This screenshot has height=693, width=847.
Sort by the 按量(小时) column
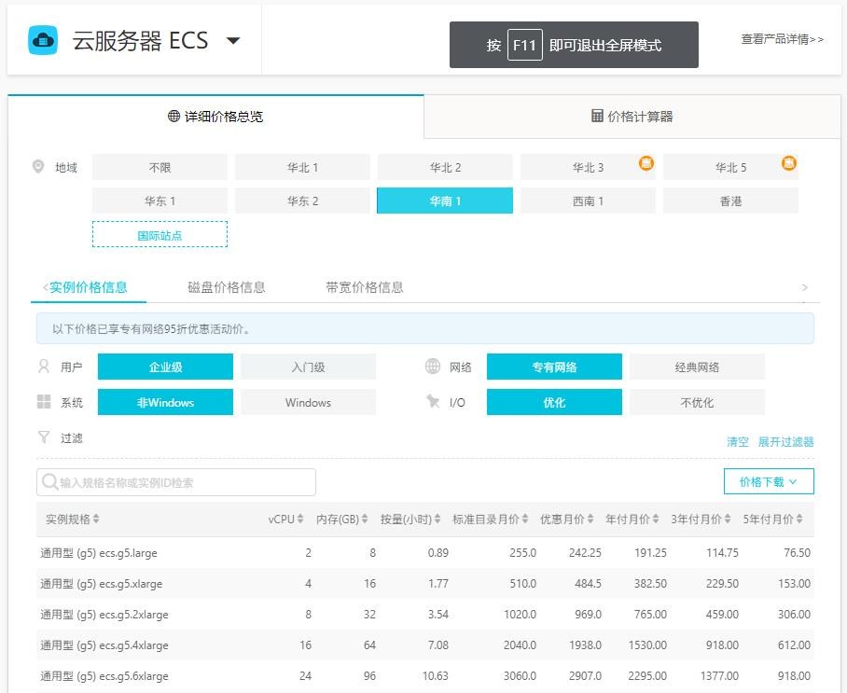tap(410, 520)
